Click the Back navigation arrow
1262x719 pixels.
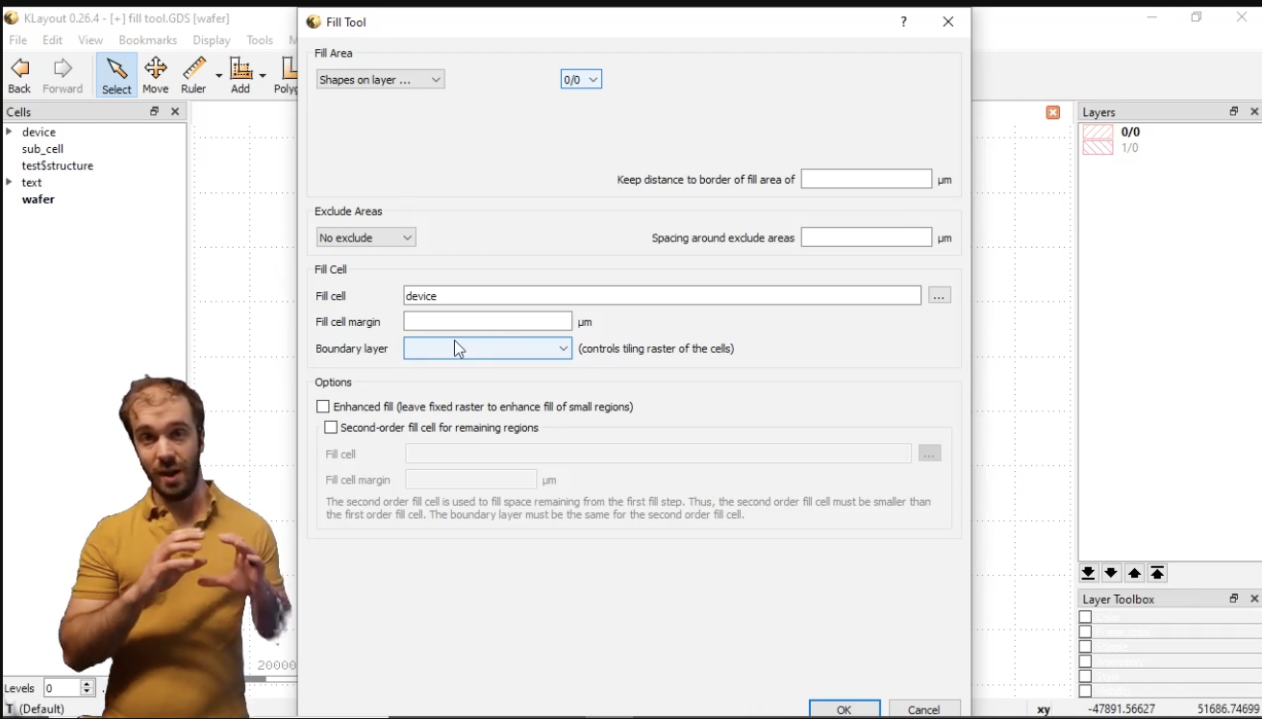point(18,75)
